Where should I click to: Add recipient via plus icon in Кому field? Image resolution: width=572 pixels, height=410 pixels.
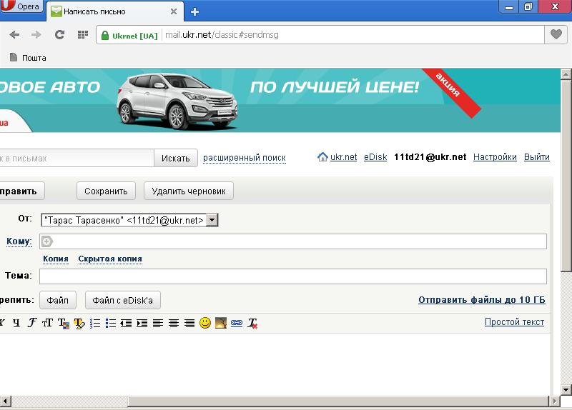coord(47,241)
